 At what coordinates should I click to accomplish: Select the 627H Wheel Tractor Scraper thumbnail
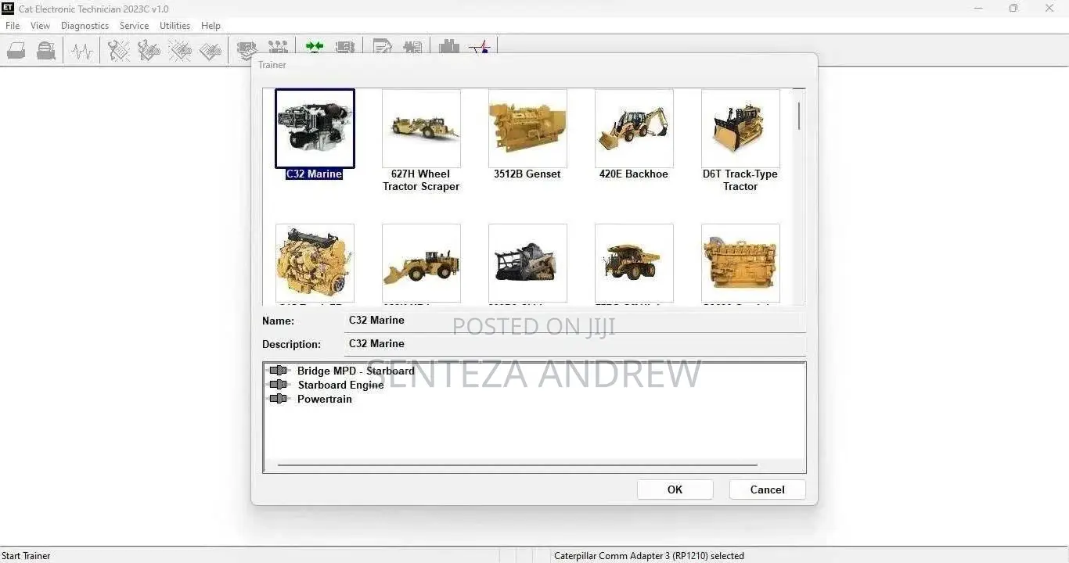pos(421,128)
